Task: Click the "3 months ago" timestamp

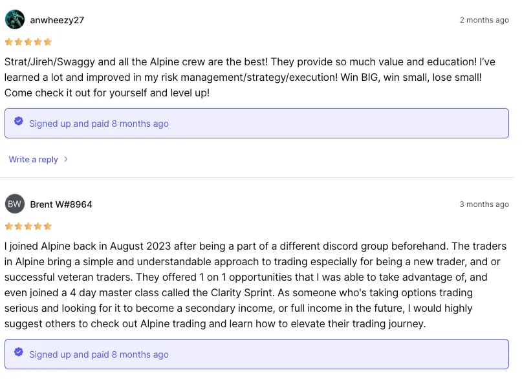Action: 484,204
